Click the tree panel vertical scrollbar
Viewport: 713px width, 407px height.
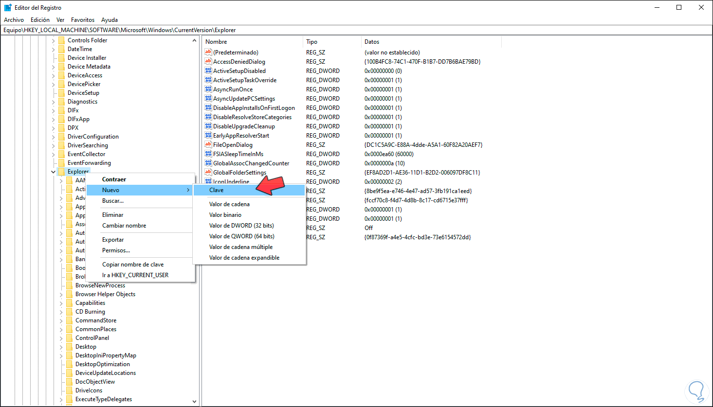tap(195, 219)
